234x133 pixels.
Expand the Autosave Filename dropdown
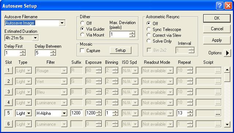(x=62, y=23)
